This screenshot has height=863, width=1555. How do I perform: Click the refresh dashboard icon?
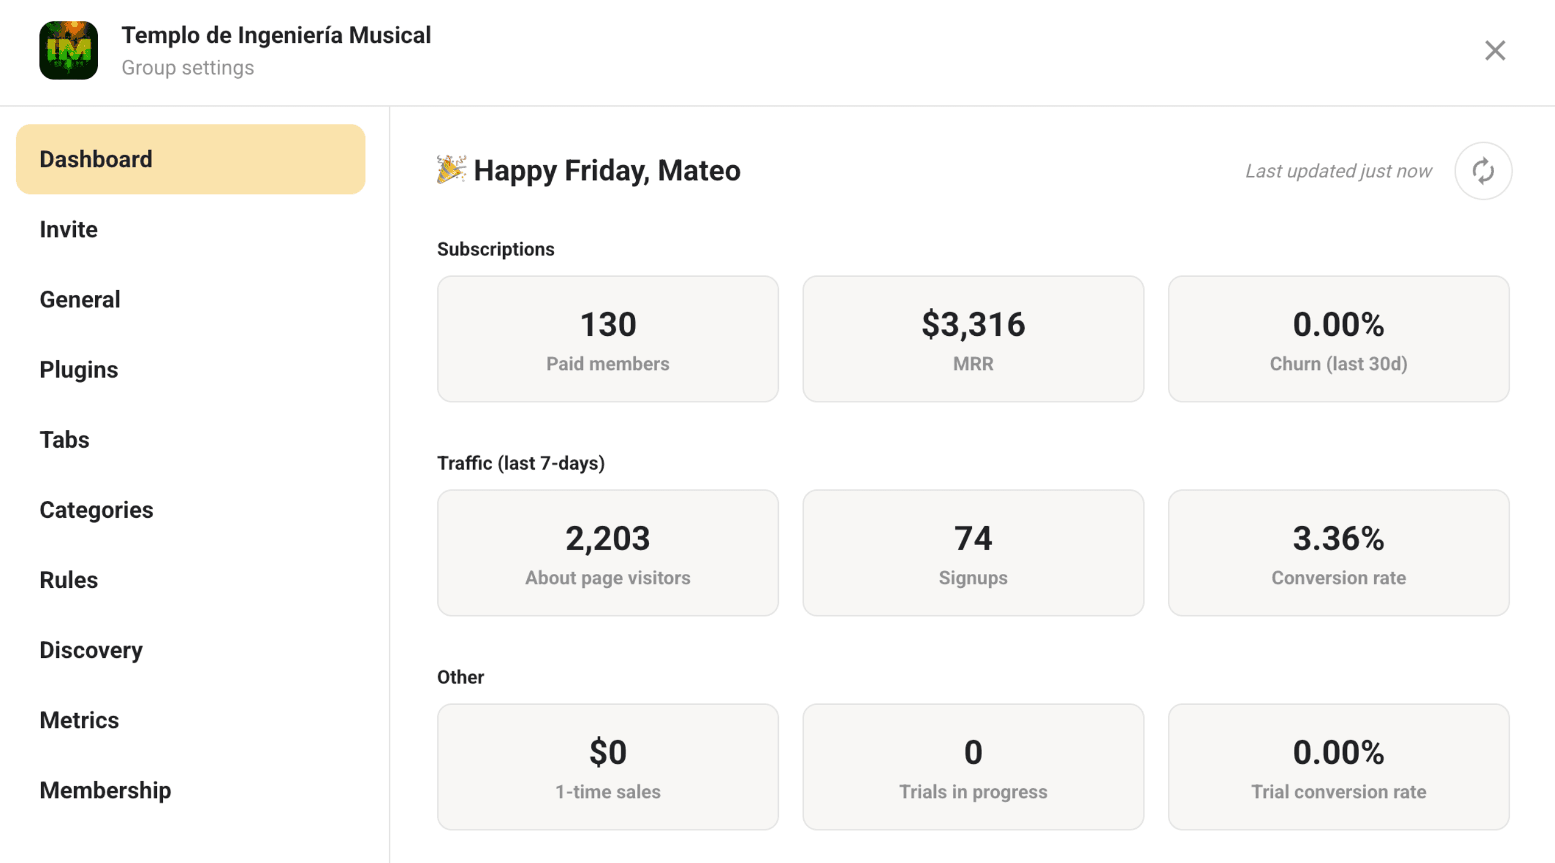click(x=1483, y=171)
